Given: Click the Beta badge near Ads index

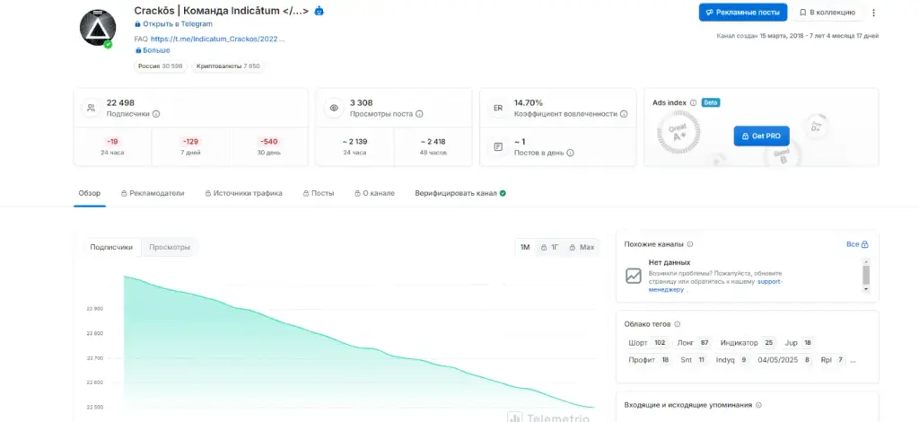Looking at the screenshot, I should tap(711, 102).
